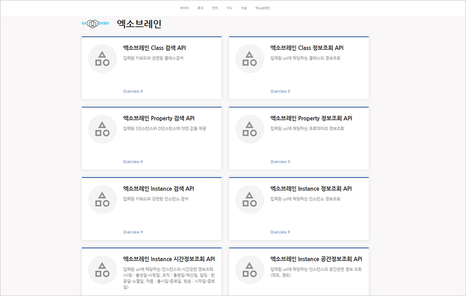Click the description 입력된 uri에 해당하는 클래스의 정보조회

pos(305,58)
